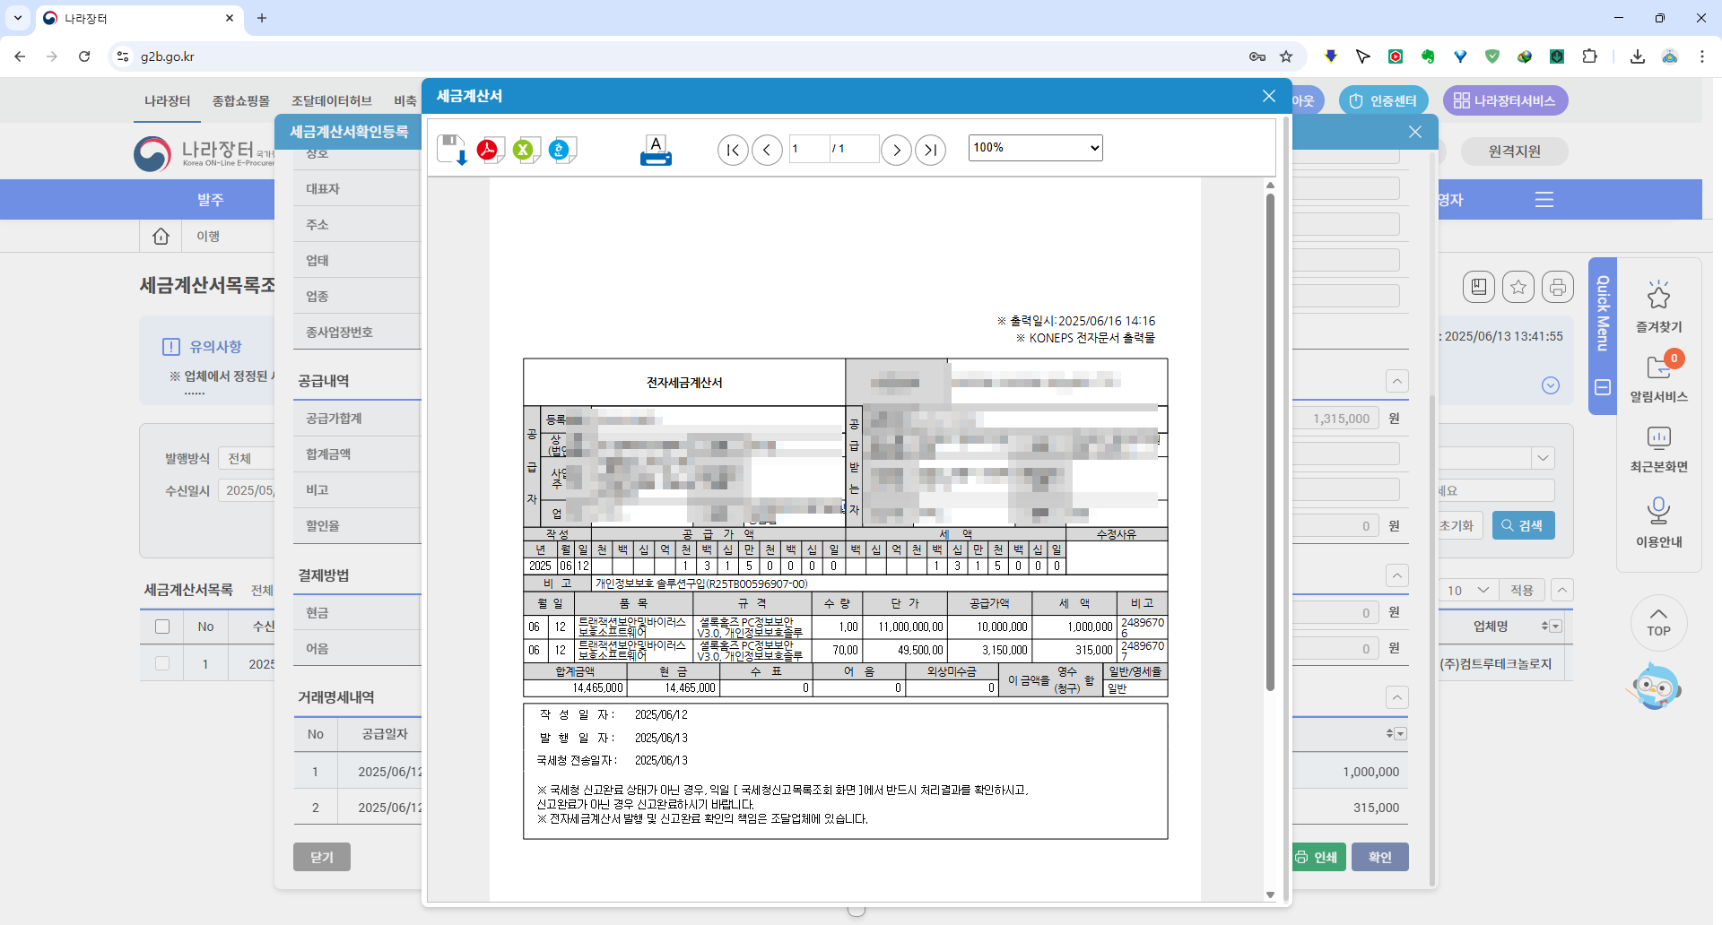Image resolution: width=1722 pixels, height=925 pixels.
Task: Collapse the 공급내역 section with chevron
Action: tap(1396, 381)
